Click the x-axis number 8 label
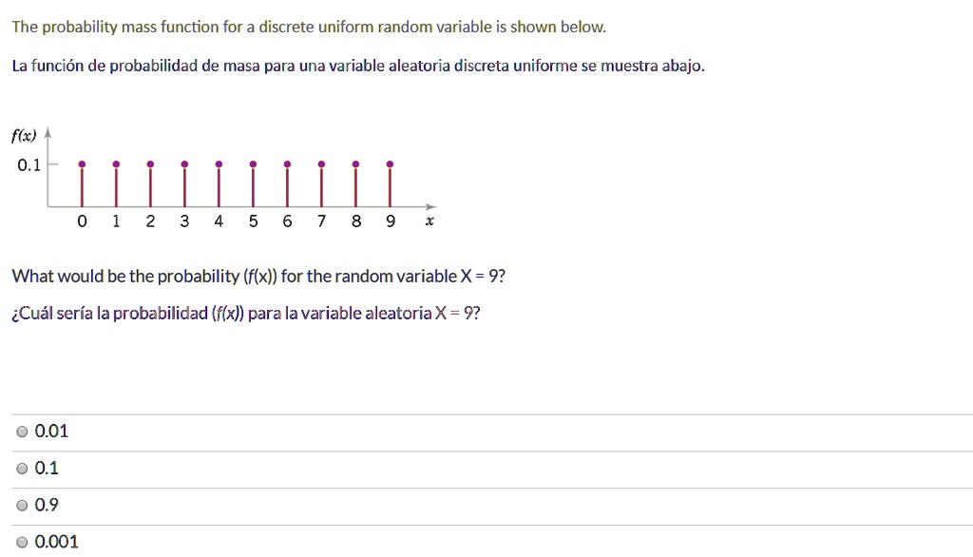973x557 pixels. [x=355, y=222]
